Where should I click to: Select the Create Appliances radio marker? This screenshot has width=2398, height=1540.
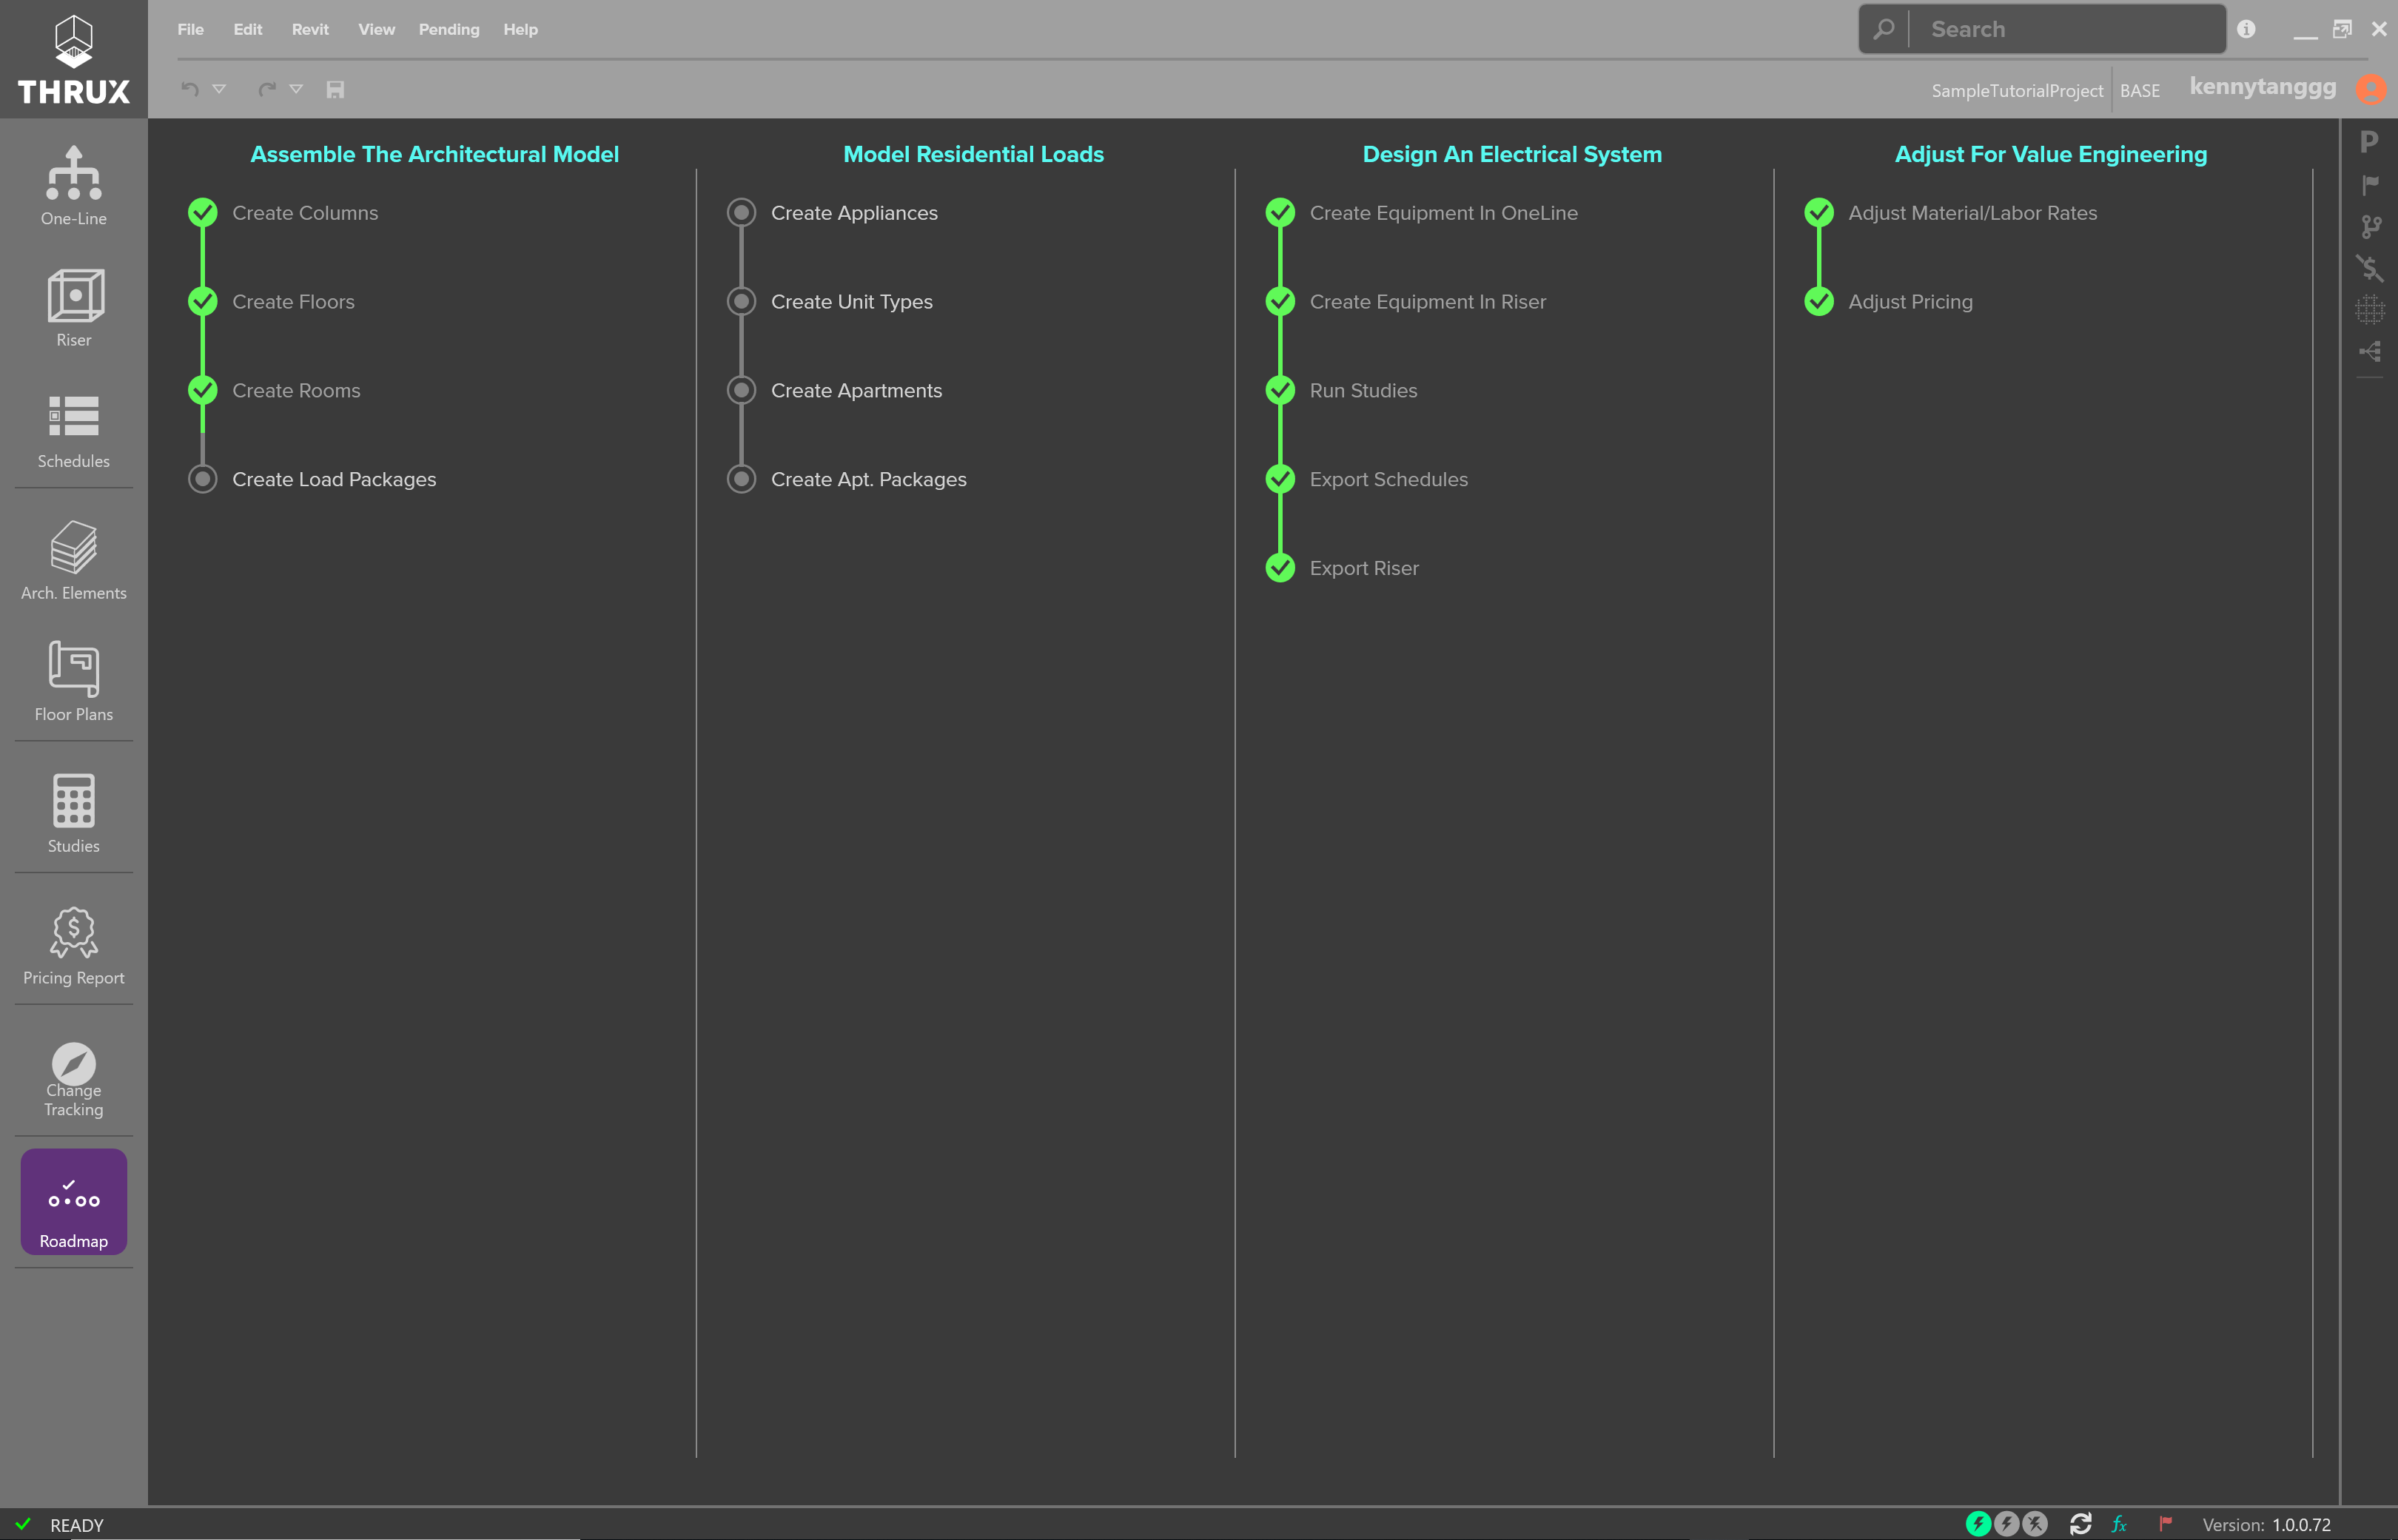coord(741,212)
